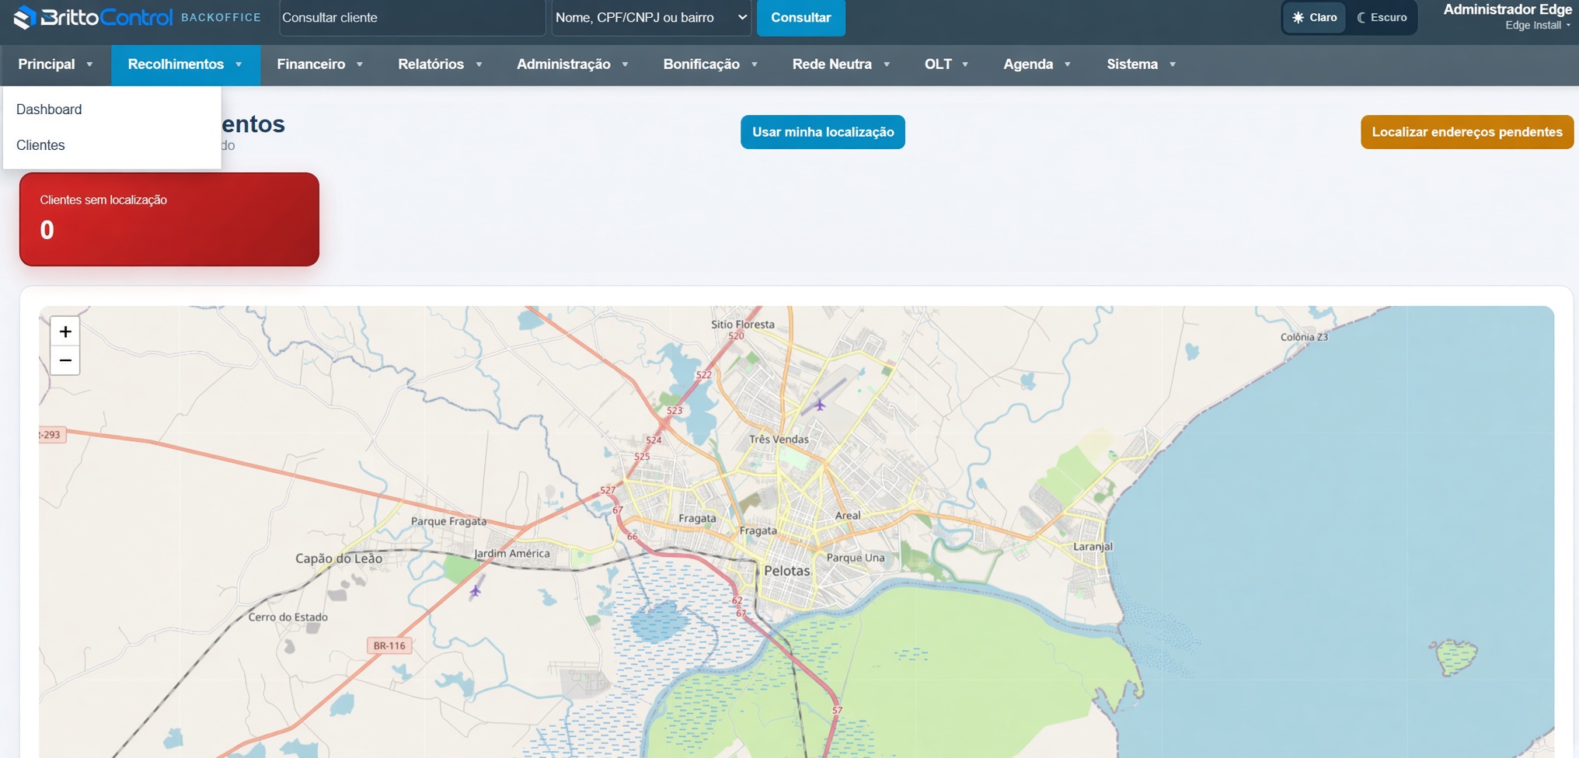Click the sun icon for light theme
1579x758 pixels.
(1298, 17)
